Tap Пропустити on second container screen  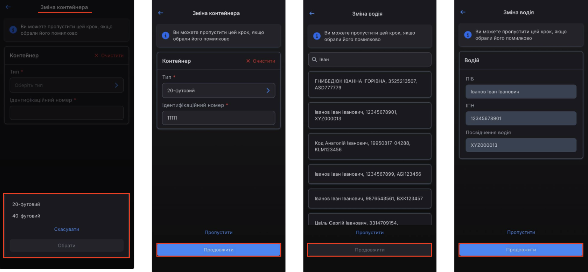[219, 232]
